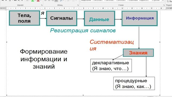
Task: Click the 'процедурные (Я знаю, как…)' text box
Action: pos(134,84)
